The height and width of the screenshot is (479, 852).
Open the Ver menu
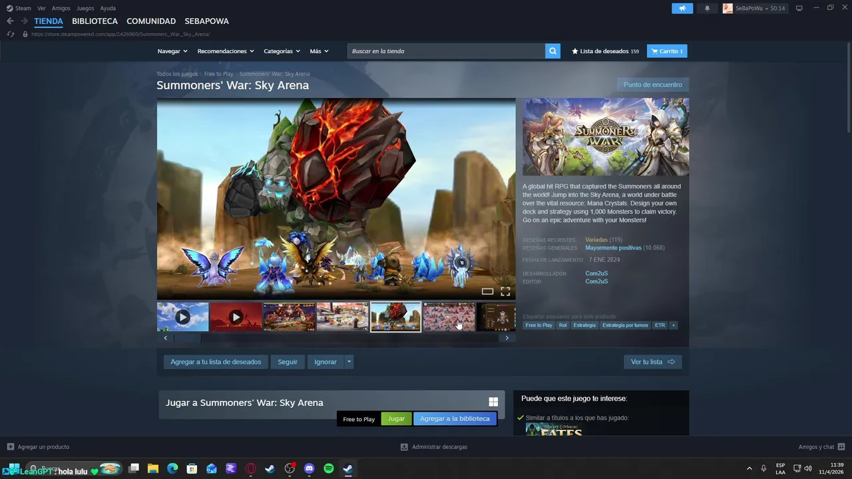click(x=41, y=8)
